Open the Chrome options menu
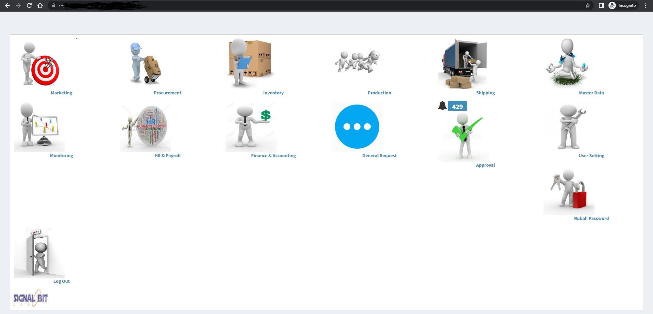Screen dimensions: 653x314 [x=646, y=5]
